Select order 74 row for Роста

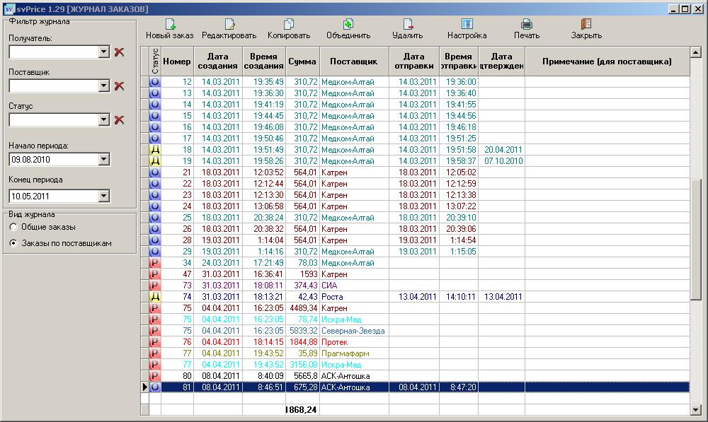pyautogui.click(x=354, y=297)
